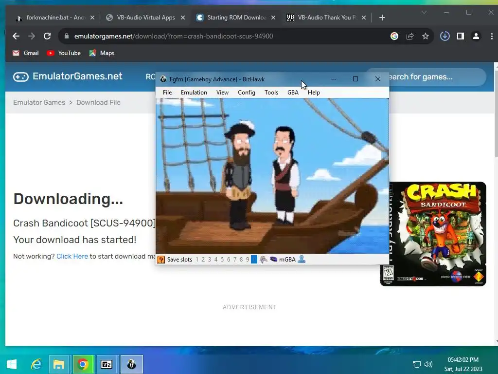This screenshot has height=374, width=498.
Task: Open the Chrome profile icon
Action: pyautogui.click(x=476, y=36)
